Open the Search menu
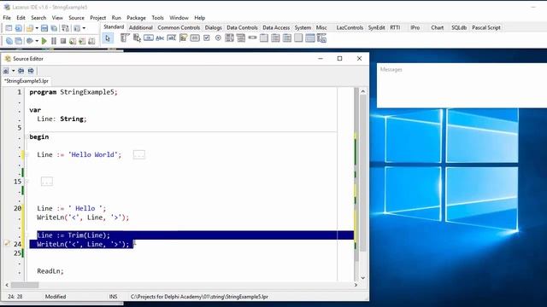Screen dimensions: 547x307 pos(38,18)
